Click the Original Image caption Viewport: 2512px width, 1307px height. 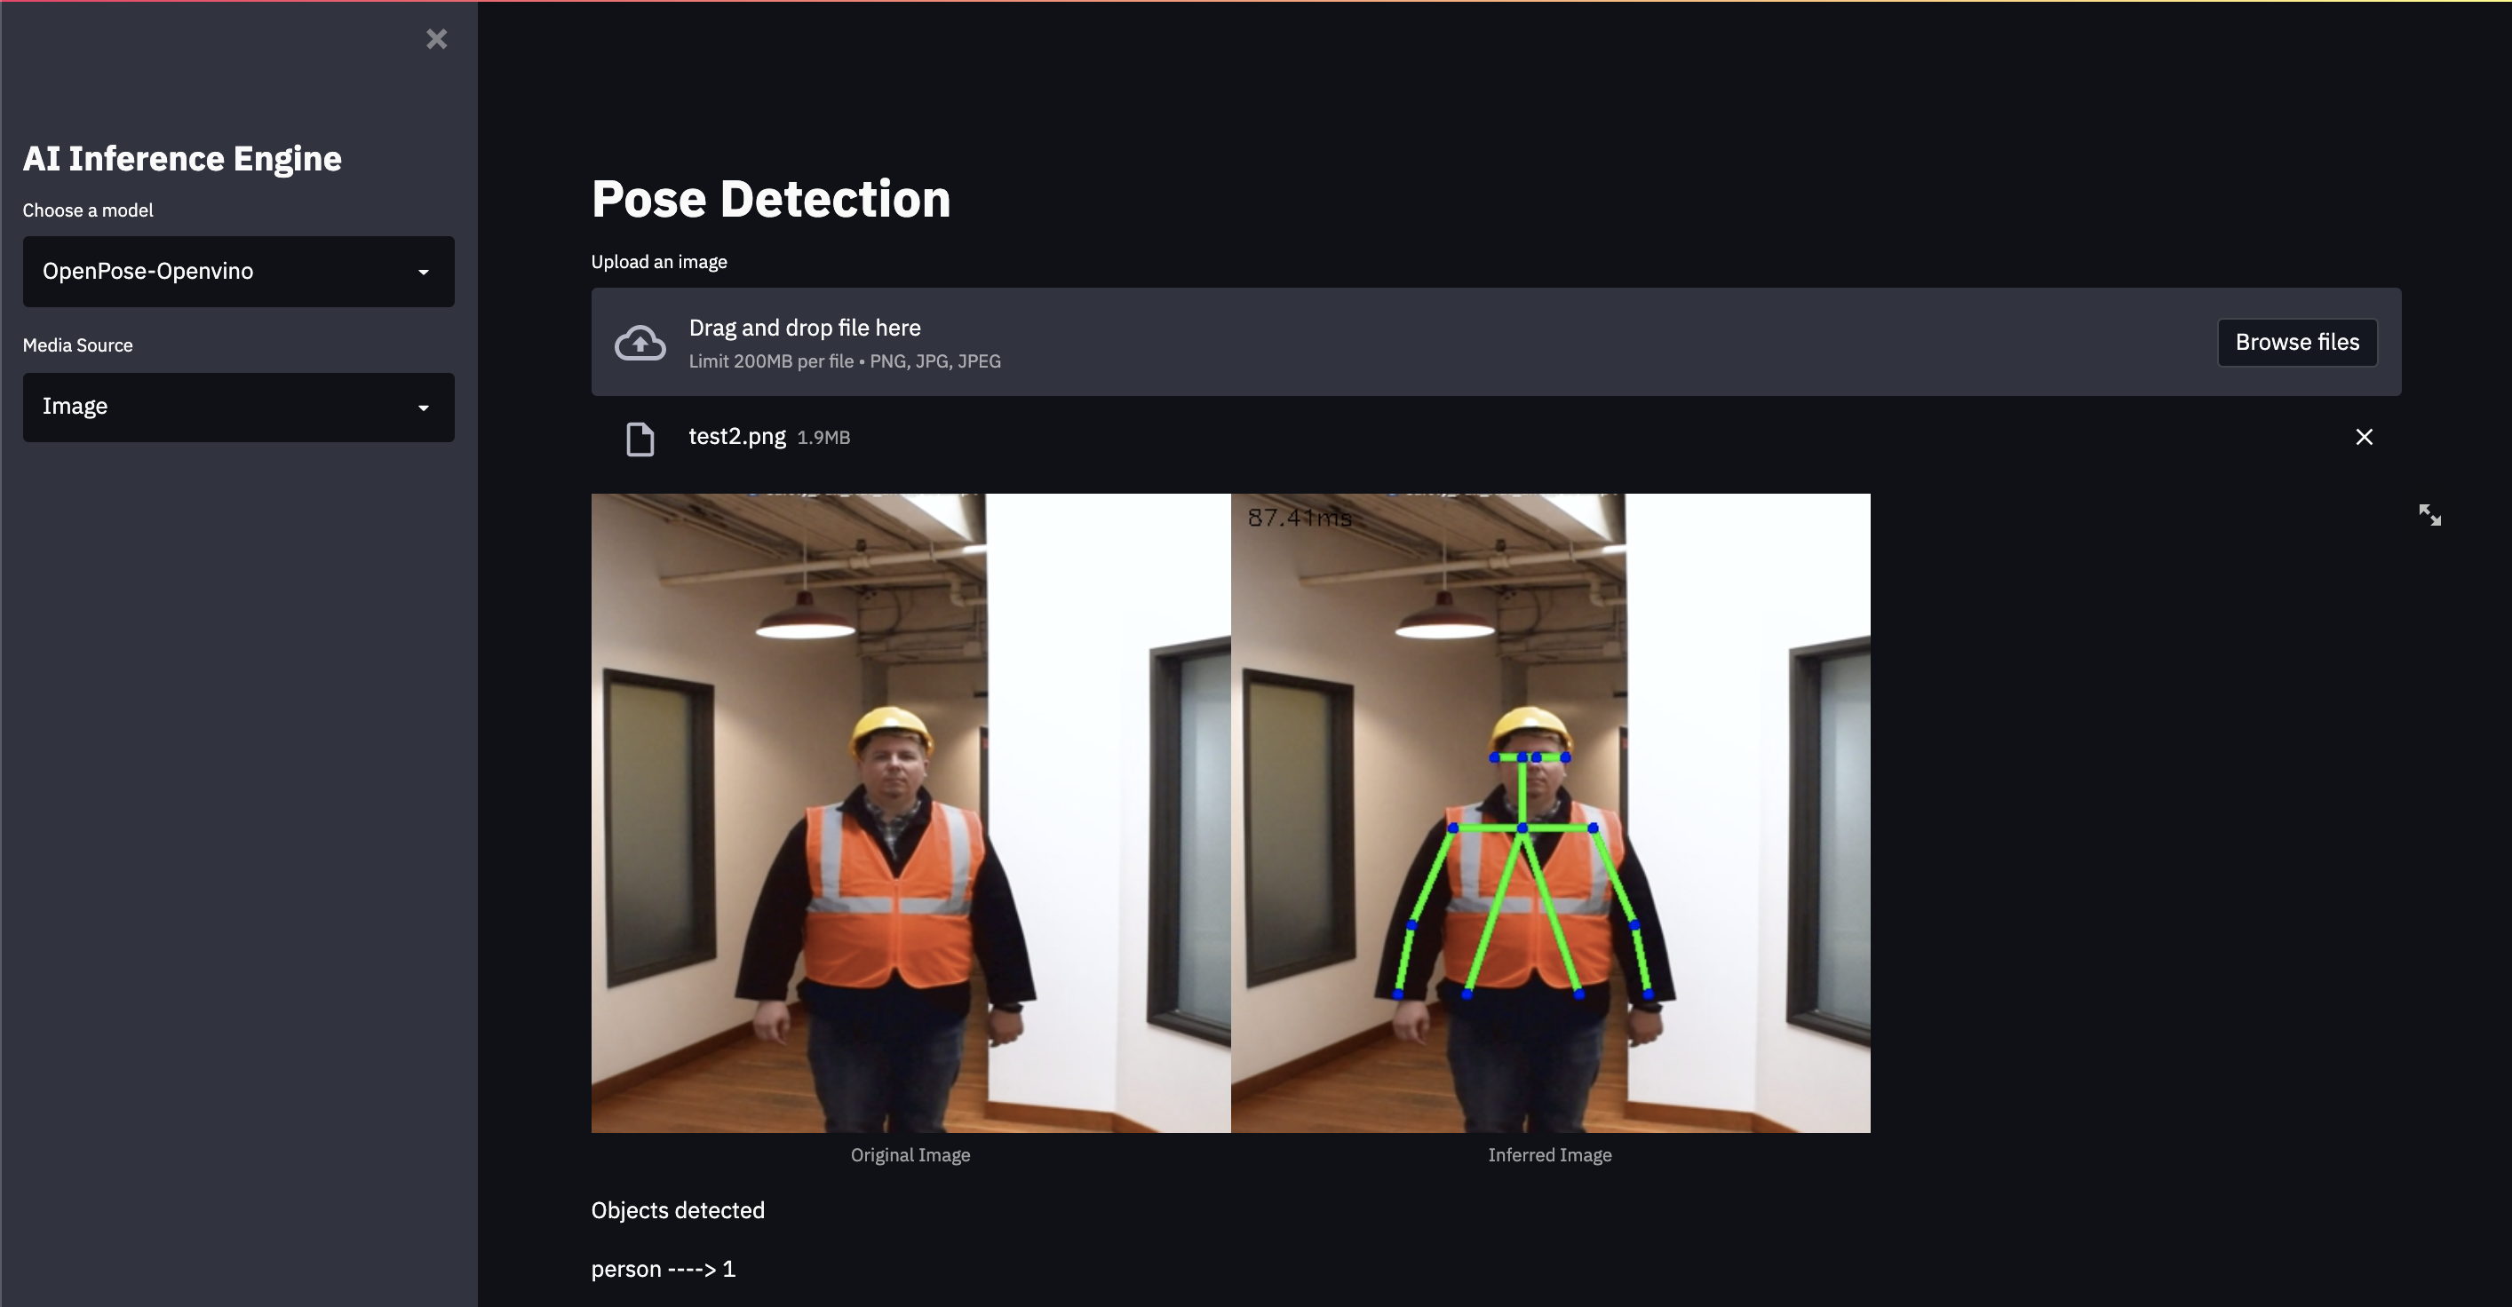[x=910, y=1155]
